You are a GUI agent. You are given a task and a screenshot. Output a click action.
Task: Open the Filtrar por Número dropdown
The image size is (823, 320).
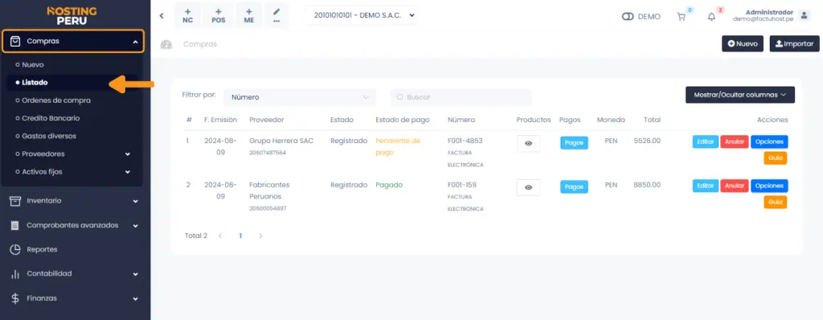[x=300, y=97]
